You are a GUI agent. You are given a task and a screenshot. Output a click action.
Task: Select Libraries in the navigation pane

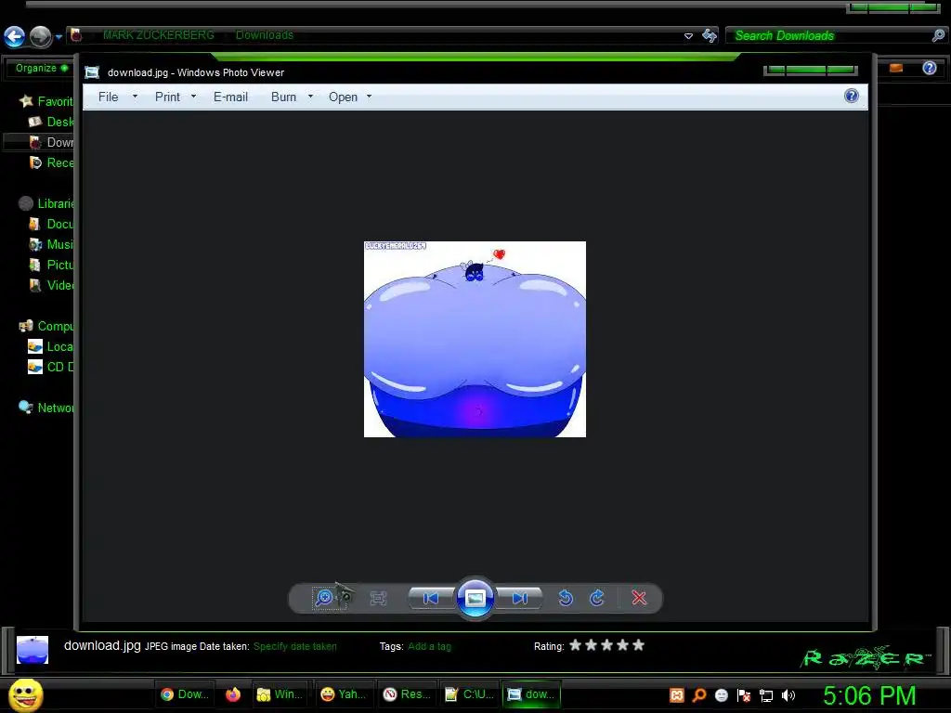[46, 203]
